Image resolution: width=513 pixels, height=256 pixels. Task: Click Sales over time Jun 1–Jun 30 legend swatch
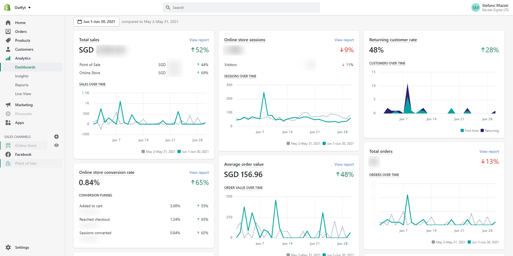click(179, 152)
